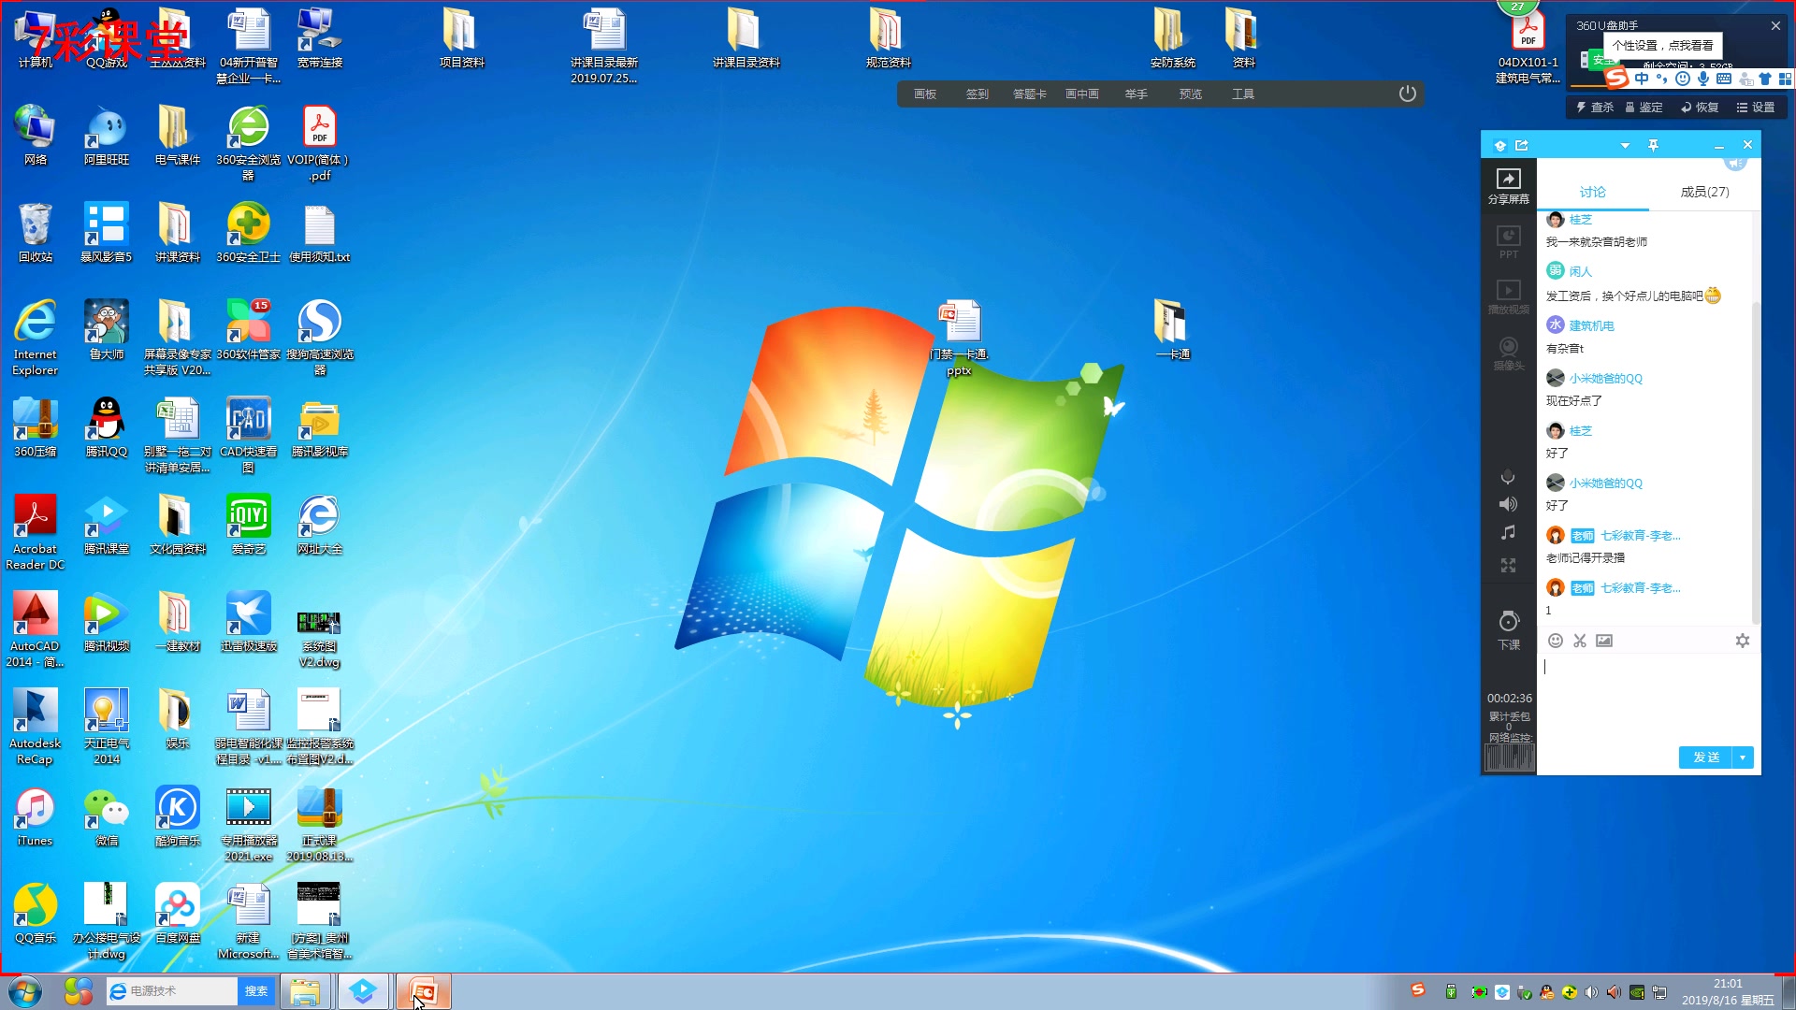Open 画板 in the teaching toolbar

(925, 94)
